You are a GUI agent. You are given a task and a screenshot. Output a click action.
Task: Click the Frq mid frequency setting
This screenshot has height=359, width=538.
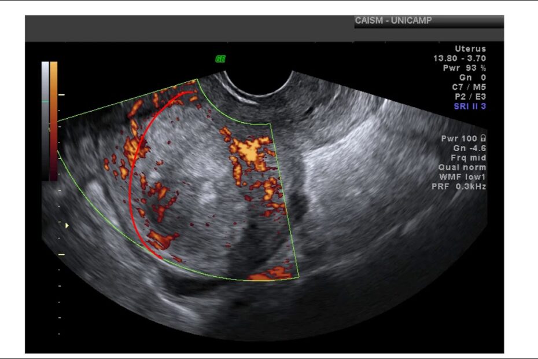click(x=468, y=158)
